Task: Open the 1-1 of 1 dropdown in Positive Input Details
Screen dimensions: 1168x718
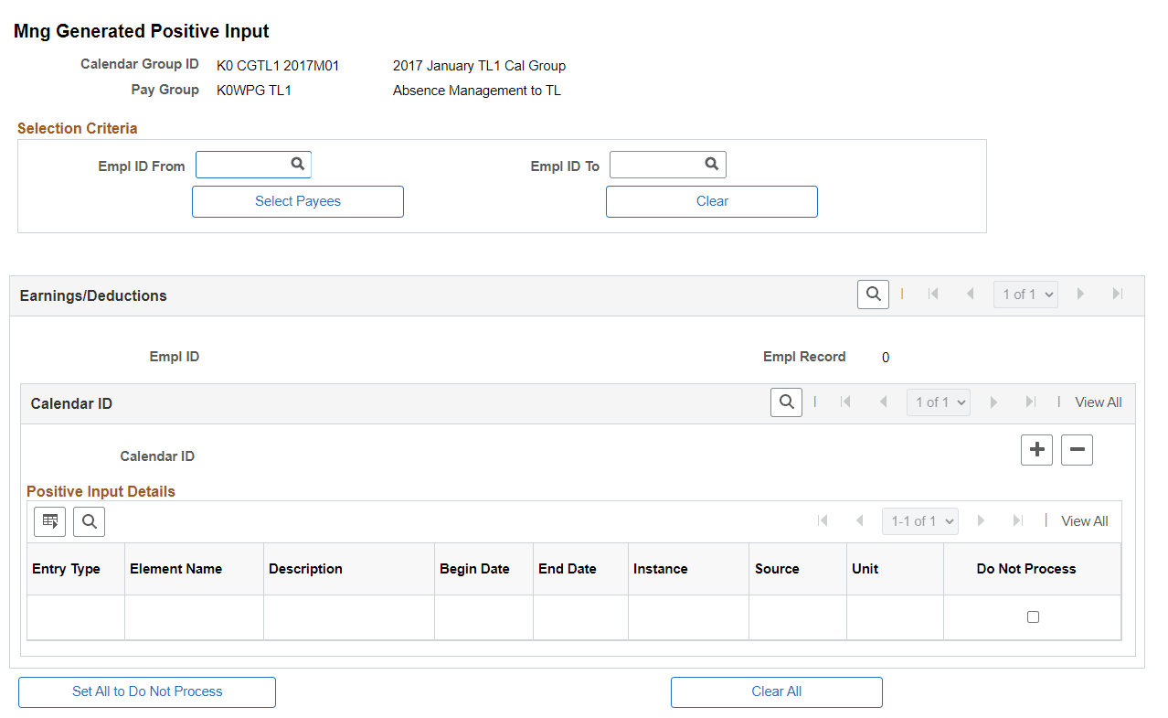Action: [x=919, y=520]
